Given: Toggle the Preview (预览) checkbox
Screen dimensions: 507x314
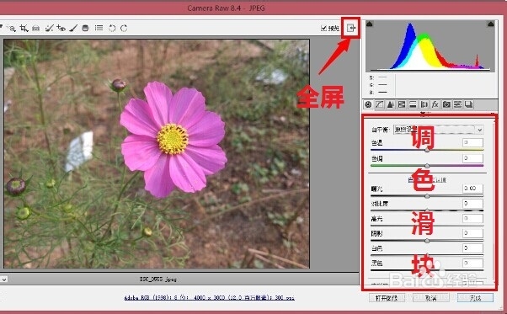Looking at the screenshot, I should tap(323, 29).
